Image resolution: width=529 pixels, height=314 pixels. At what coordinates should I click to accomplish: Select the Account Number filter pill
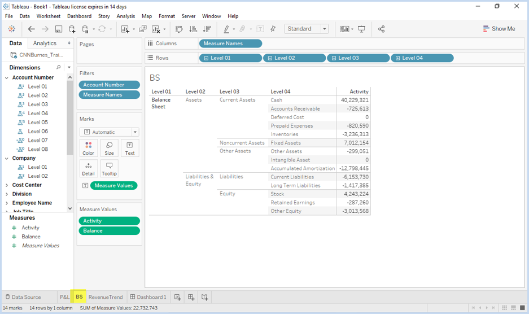110,85
